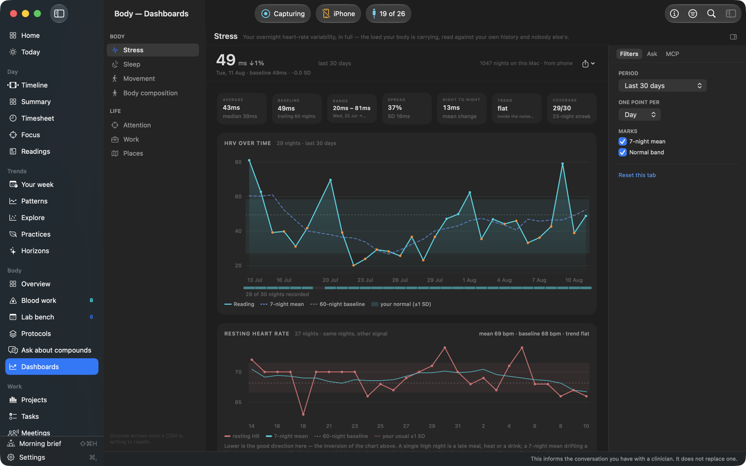Switch to the MCP tab

tap(672, 54)
